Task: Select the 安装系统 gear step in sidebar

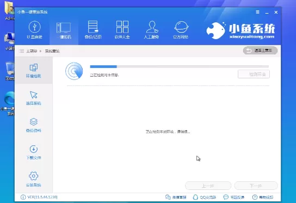Action: point(33,180)
